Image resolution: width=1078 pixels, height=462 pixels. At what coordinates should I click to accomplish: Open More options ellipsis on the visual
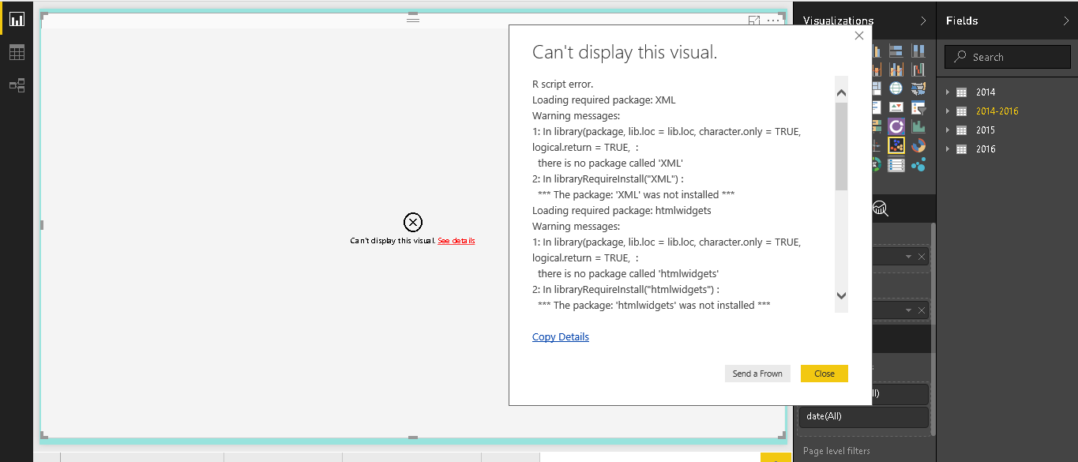(x=773, y=21)
